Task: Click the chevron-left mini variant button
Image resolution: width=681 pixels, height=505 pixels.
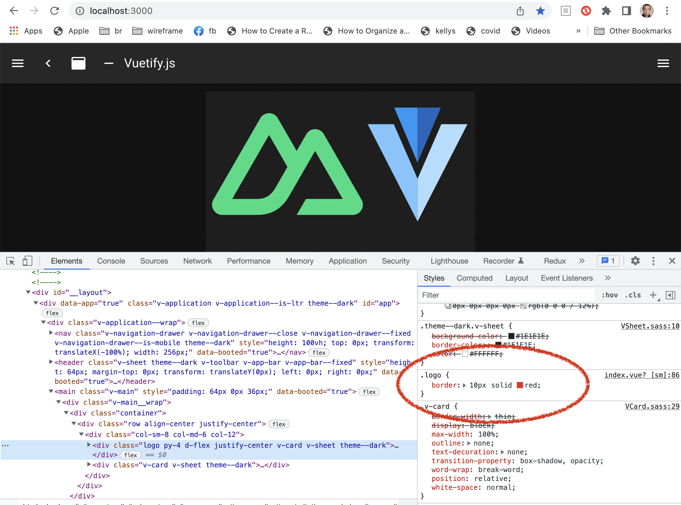Action: click(x=48, y=63)
